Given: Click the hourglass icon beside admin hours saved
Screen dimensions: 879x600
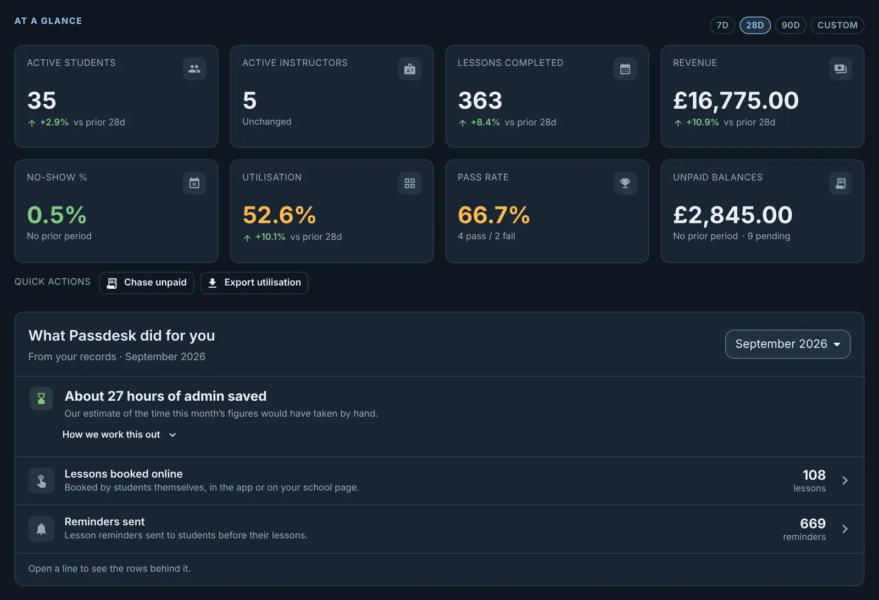Looking at the screenshot, I should point(41,399).
